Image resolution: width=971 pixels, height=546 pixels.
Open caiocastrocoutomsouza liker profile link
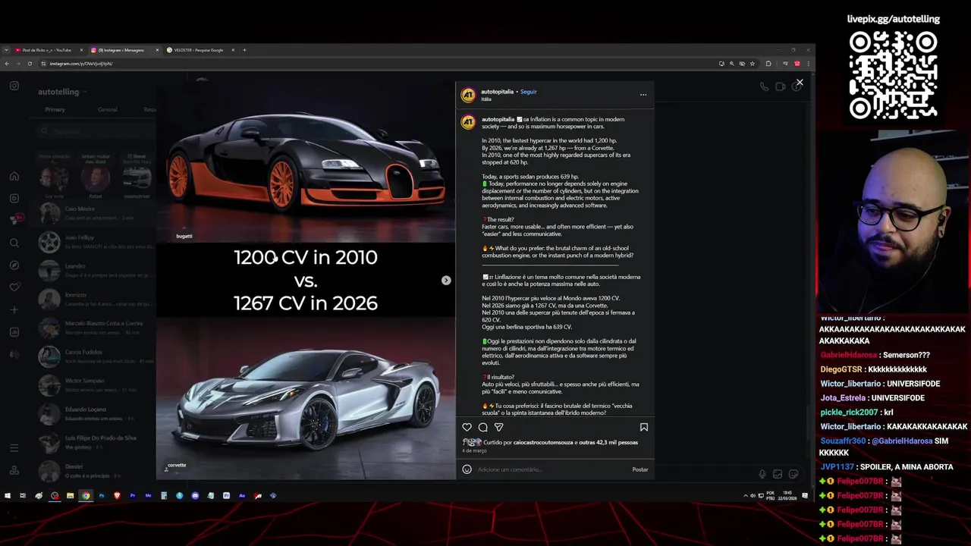tap(543, 442)
